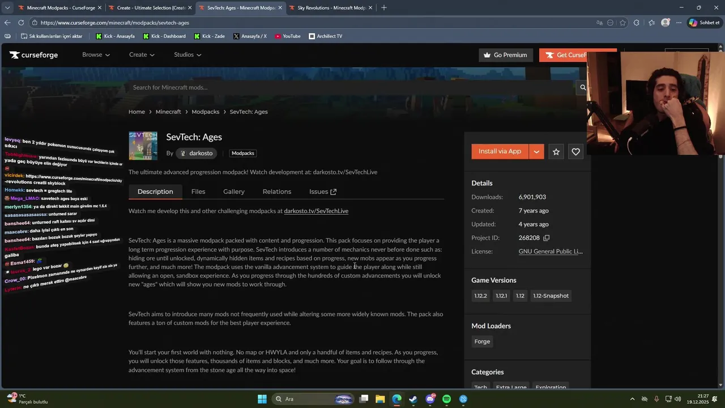Click the translate icon in address bar

point(600,23)
